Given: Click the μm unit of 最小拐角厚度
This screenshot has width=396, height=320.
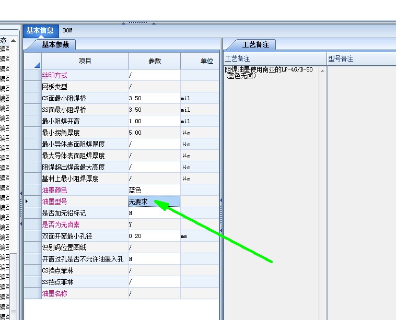Looking at the screenshot, I should point(187,133).
